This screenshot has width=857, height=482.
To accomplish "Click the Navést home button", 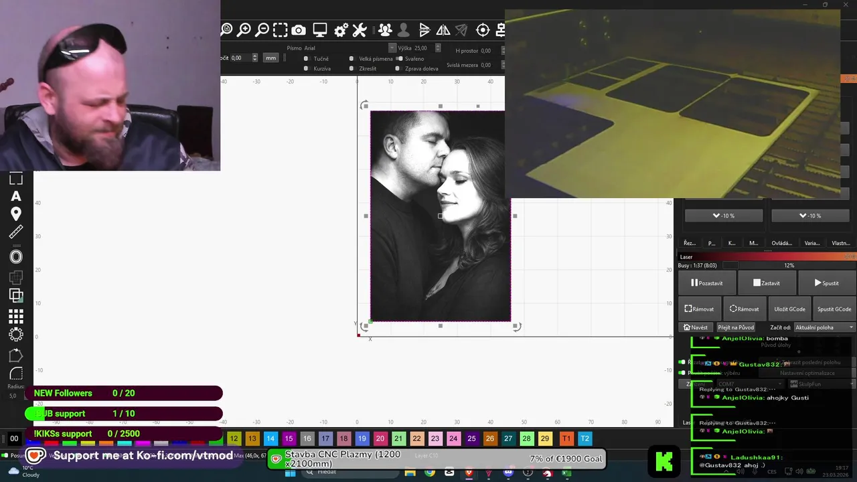I will click(x=695, y=327).
